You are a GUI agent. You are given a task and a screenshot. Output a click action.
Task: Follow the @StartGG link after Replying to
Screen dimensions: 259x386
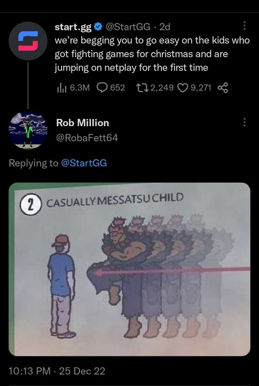(84, 163)
